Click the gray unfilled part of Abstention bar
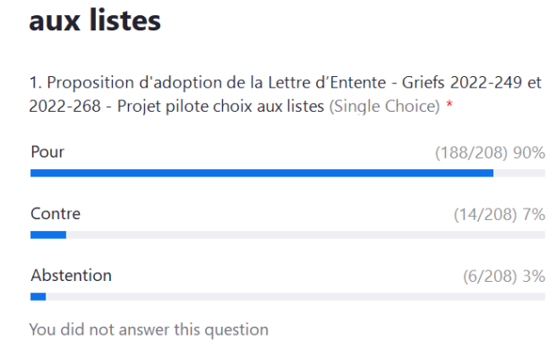Viewport: 557px width, 358px height. pos(296,296)
